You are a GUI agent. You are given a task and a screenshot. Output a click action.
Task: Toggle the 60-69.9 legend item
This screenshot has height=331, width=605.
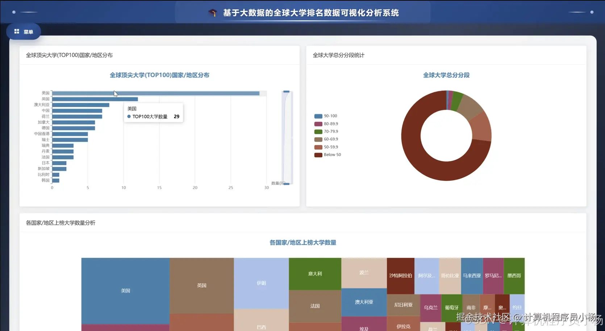tap(326, 139)
